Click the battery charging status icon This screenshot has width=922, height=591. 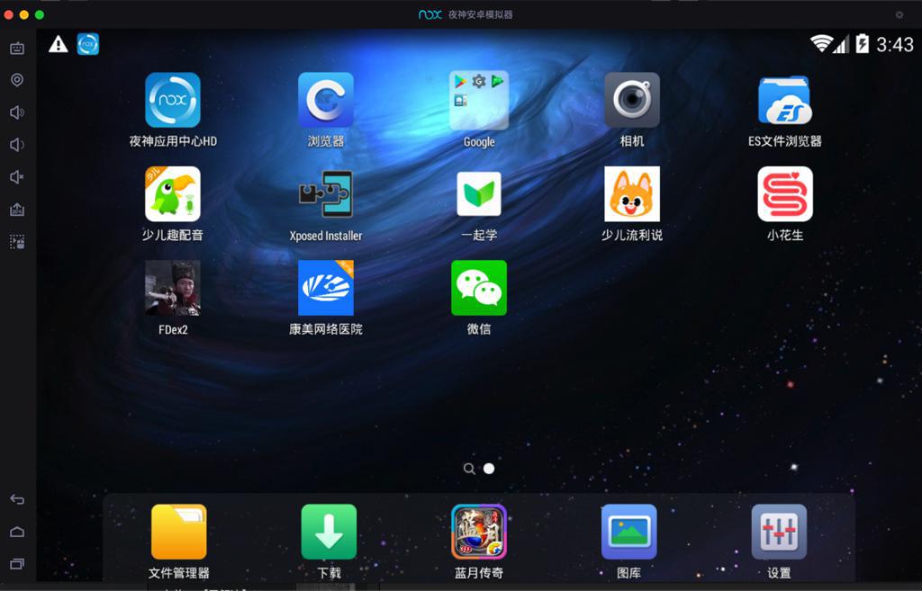point(862,43)
